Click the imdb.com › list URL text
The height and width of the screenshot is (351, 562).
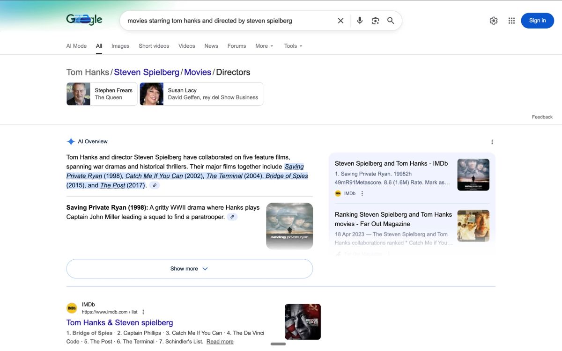tap(110, 312)
